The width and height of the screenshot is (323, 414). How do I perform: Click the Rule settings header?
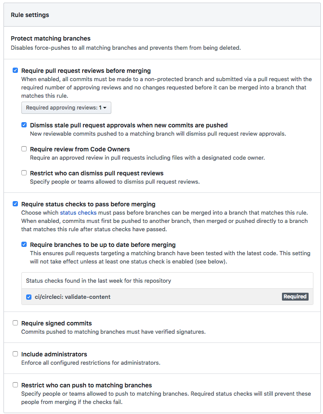click(x=30, y=15)
